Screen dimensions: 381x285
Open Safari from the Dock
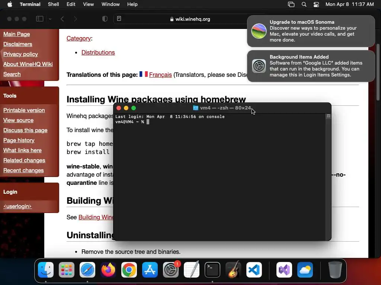pyautogui.click(x=87, y=270)
